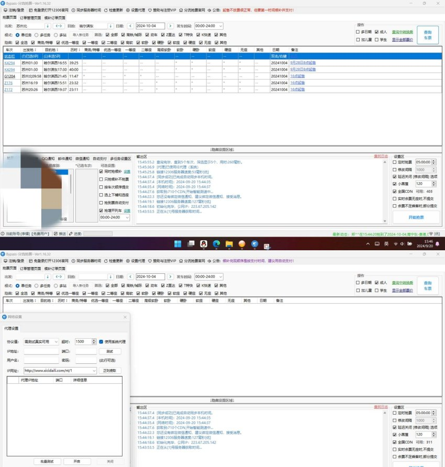Viewport: 445px width, 467px height.
Task: Increase the 超时 value with the spinner
Action: click(x=94, y=340)
